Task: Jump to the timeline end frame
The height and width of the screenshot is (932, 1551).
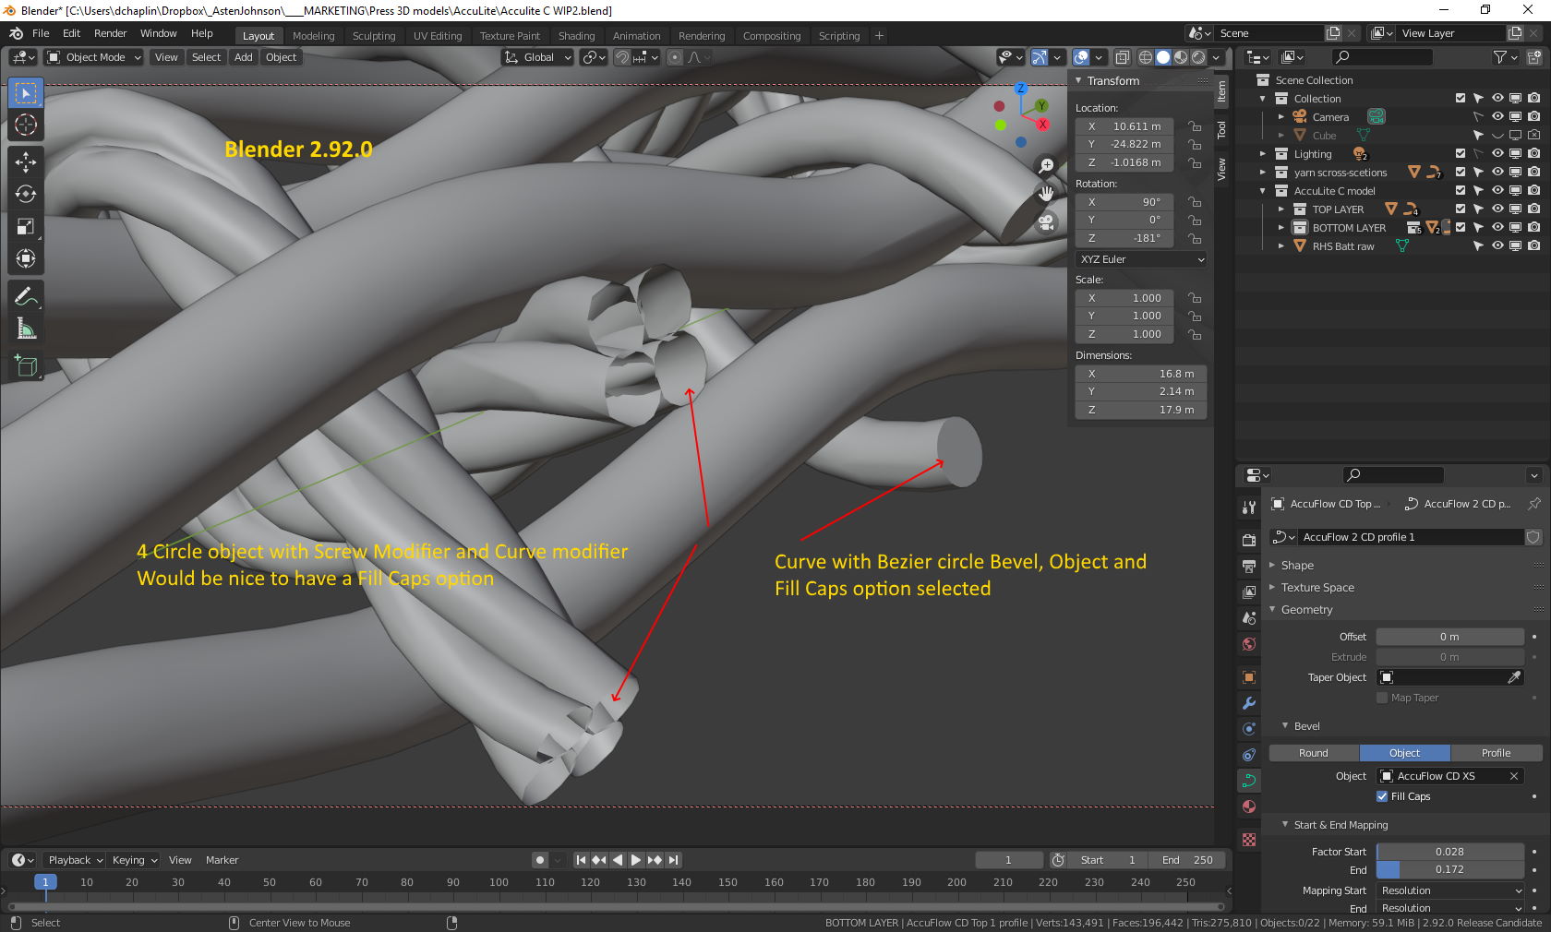Action: 674,860
